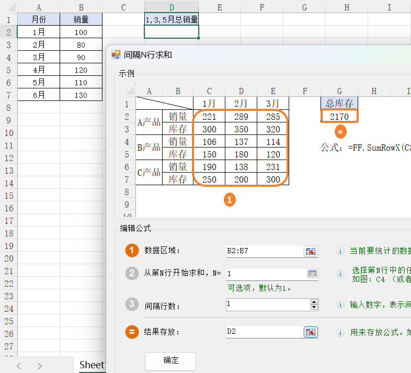This screenshot has width=411, height=373.
Task: Select column A header
Action: point(39,7)
